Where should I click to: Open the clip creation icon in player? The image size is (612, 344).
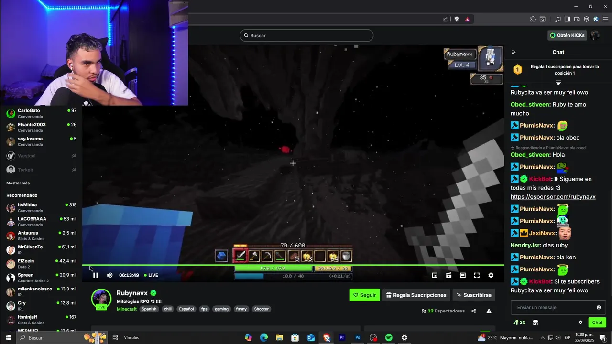coord(448,275)
